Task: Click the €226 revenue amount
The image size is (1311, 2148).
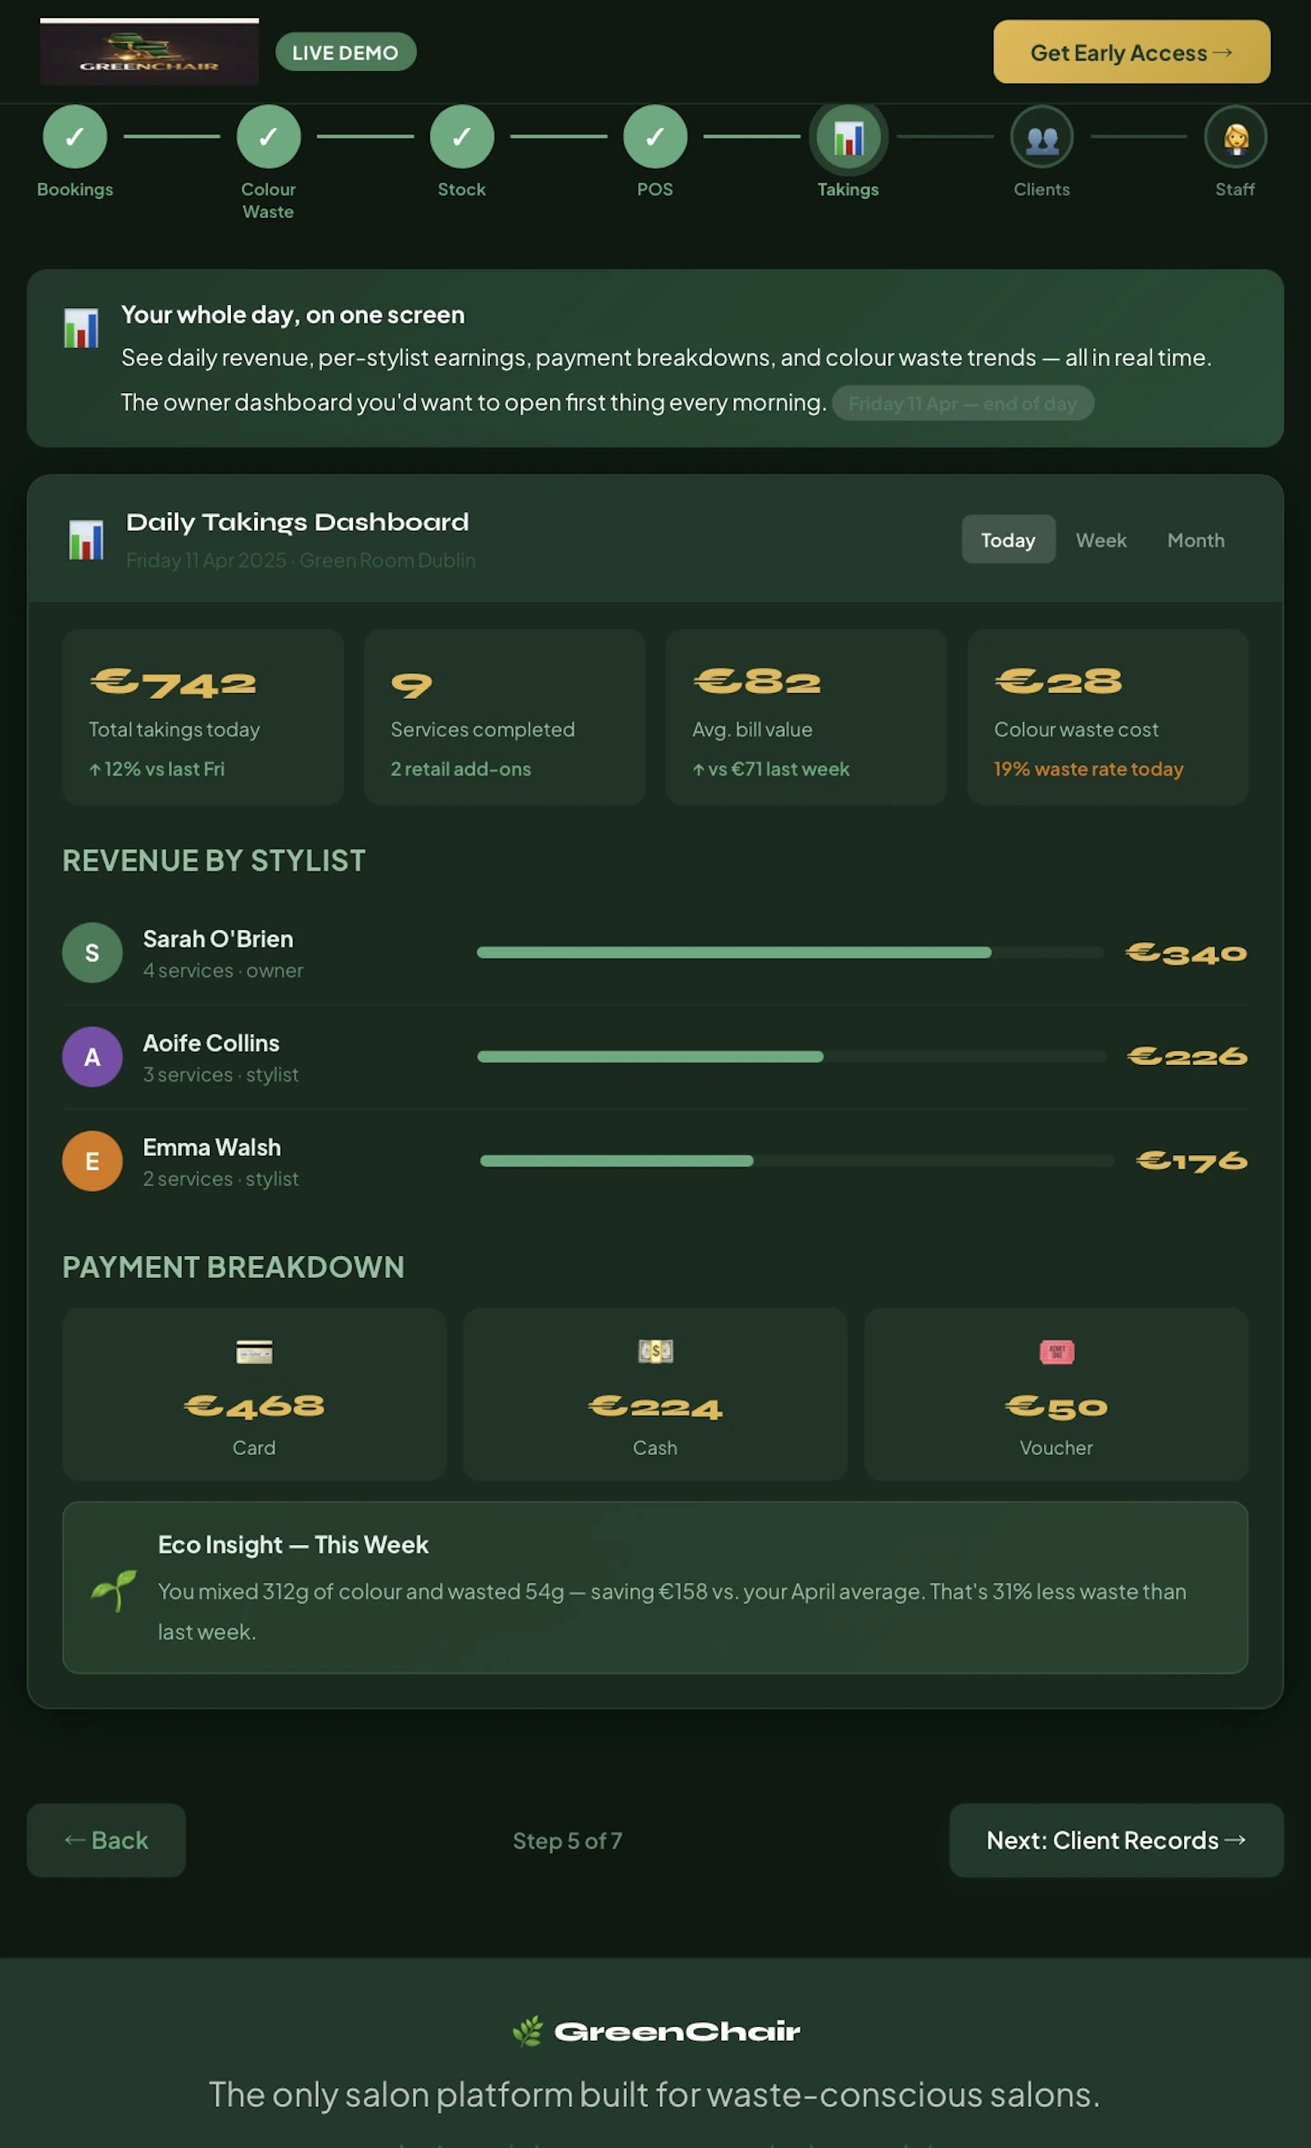Action: point(1187,1057)
